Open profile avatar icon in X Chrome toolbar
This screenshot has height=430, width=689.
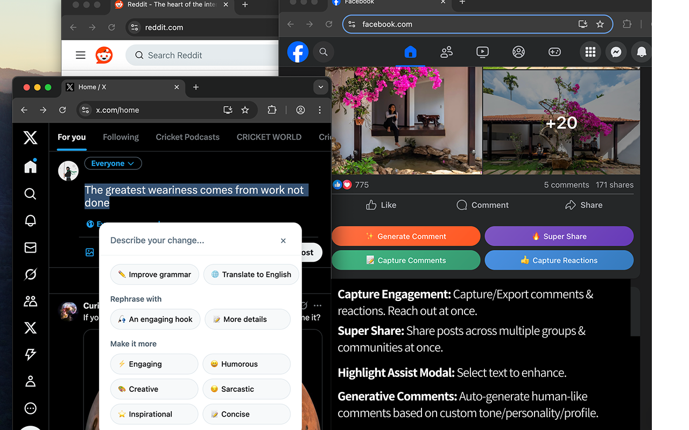[x=300, y=110]
